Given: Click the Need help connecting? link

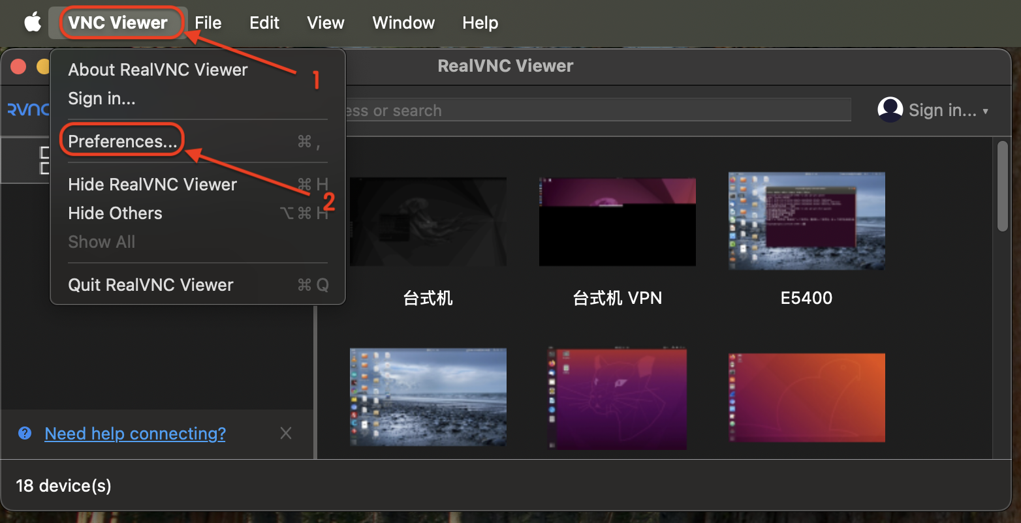Looking at the screenshot, I should (135, 434).
